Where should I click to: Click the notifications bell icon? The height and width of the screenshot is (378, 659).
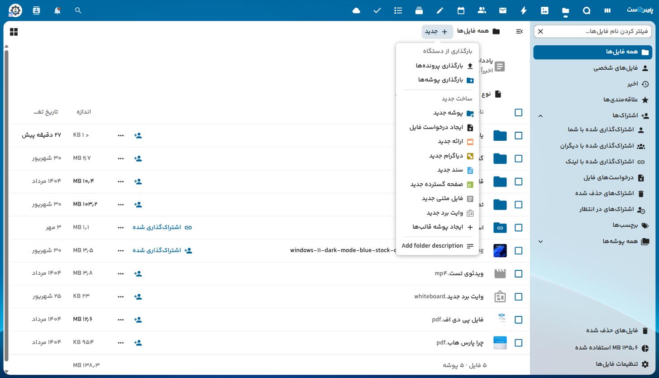pyautogui.click(x=57, y=10)
